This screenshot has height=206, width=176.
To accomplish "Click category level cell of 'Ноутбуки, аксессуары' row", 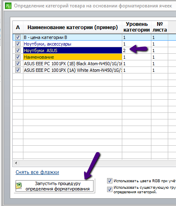I will click(x=137, y=44).
